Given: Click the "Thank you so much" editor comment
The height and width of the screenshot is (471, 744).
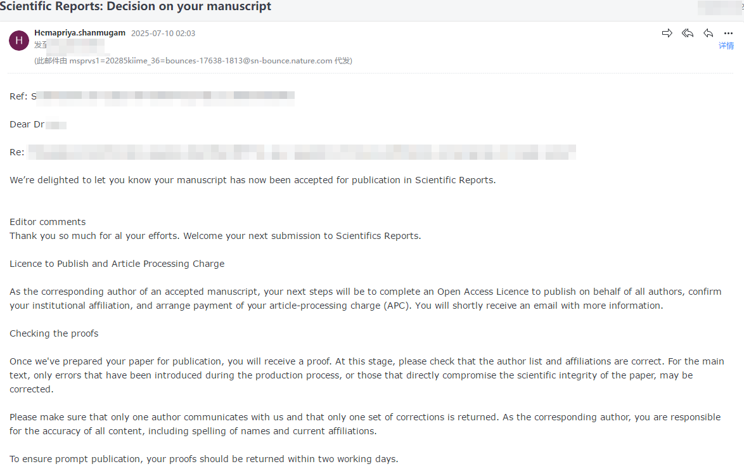Looking at the screenshot, I should click(x=215, y=236).
